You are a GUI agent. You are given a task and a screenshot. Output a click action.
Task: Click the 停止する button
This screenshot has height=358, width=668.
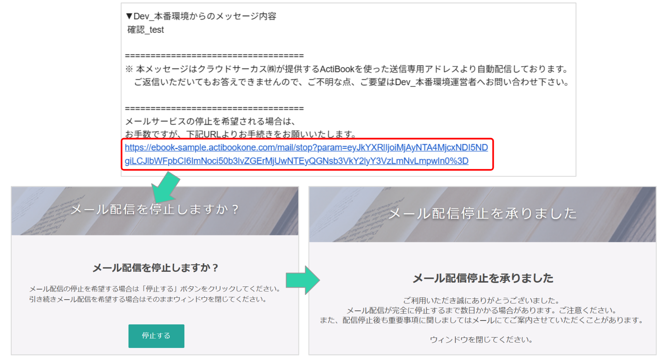156,336
